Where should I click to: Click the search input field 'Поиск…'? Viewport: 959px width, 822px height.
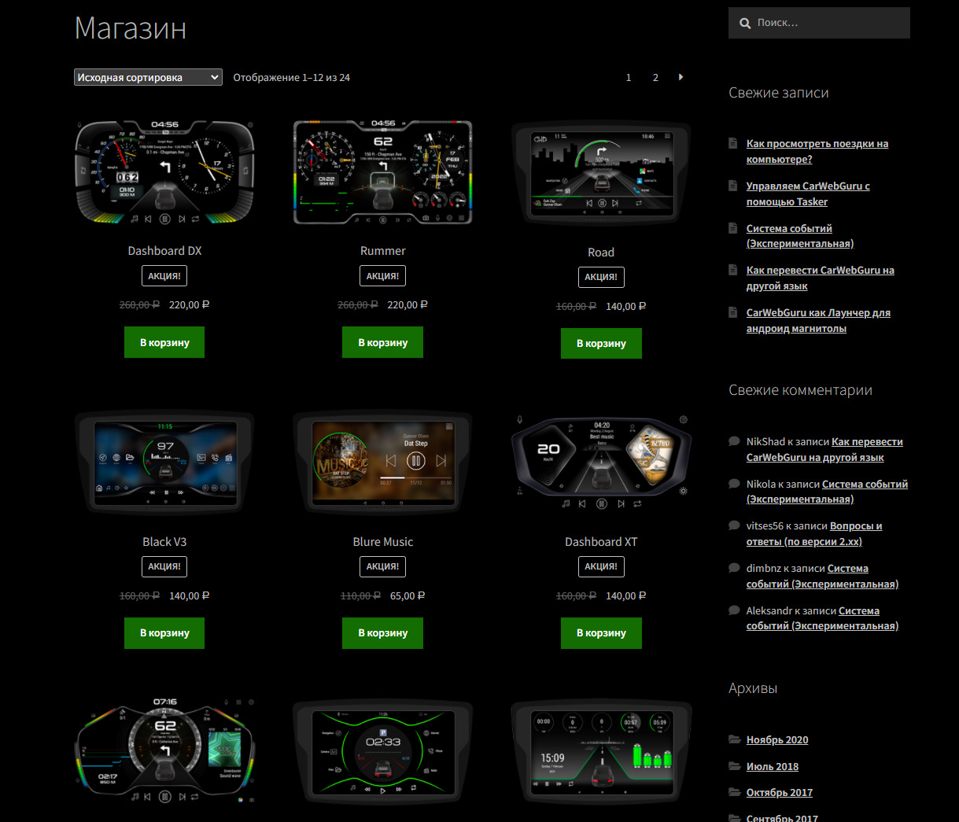[x=819, y=23]
